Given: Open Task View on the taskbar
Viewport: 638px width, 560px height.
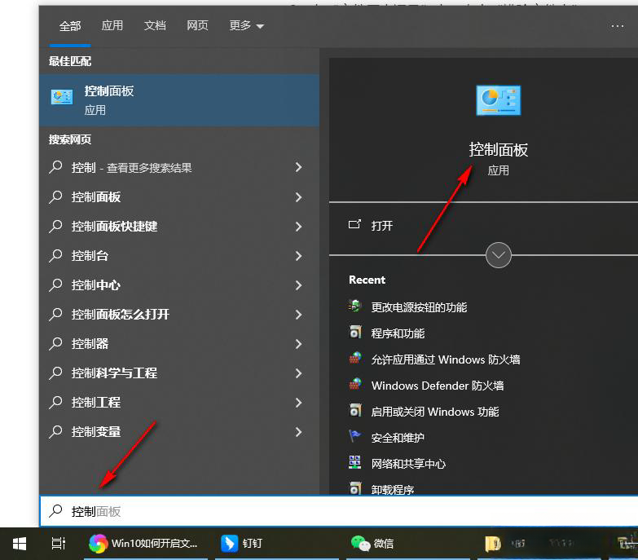Looking at the screenshot, I should (59, 544).
